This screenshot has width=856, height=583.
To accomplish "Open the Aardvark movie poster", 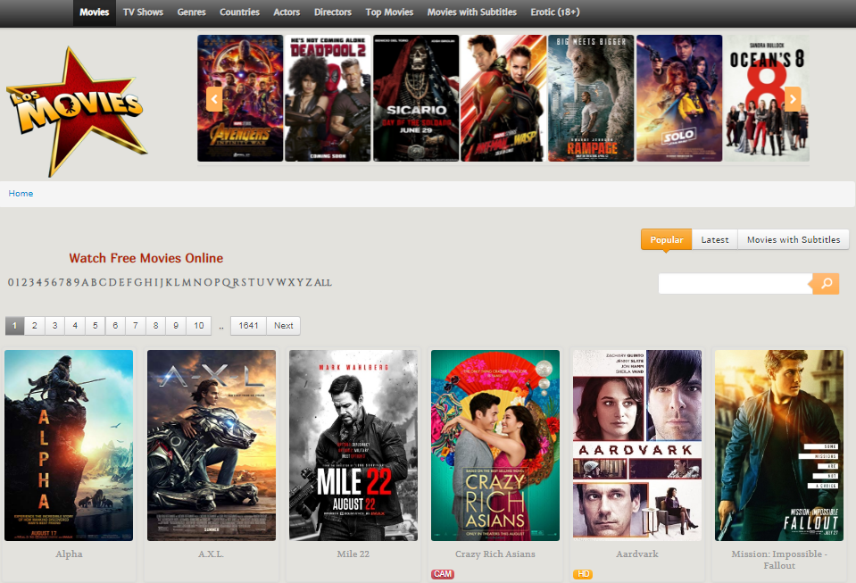I will (637, 446).
